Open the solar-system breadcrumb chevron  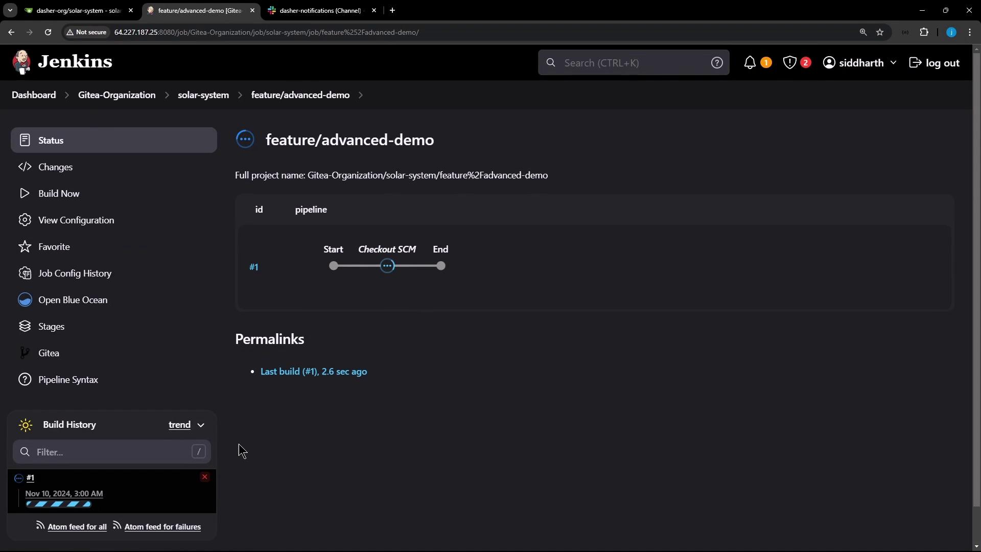coord(240,95)
